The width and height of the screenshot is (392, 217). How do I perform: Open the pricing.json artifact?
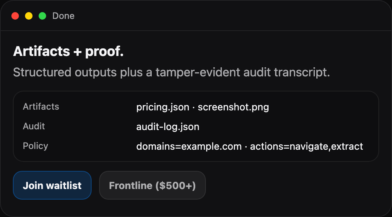tap(163, 107)
